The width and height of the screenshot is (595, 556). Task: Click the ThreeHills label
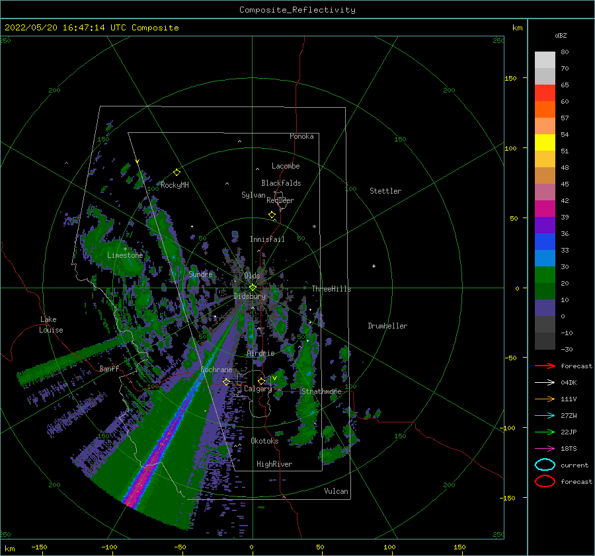pos(331,289)
